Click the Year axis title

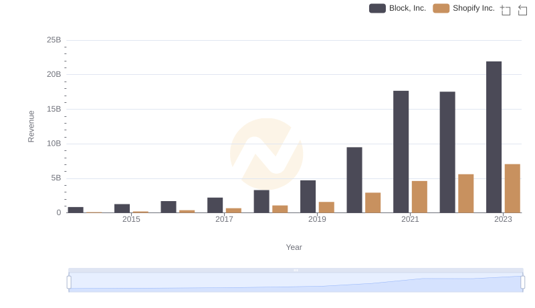(x=294, y=247)
